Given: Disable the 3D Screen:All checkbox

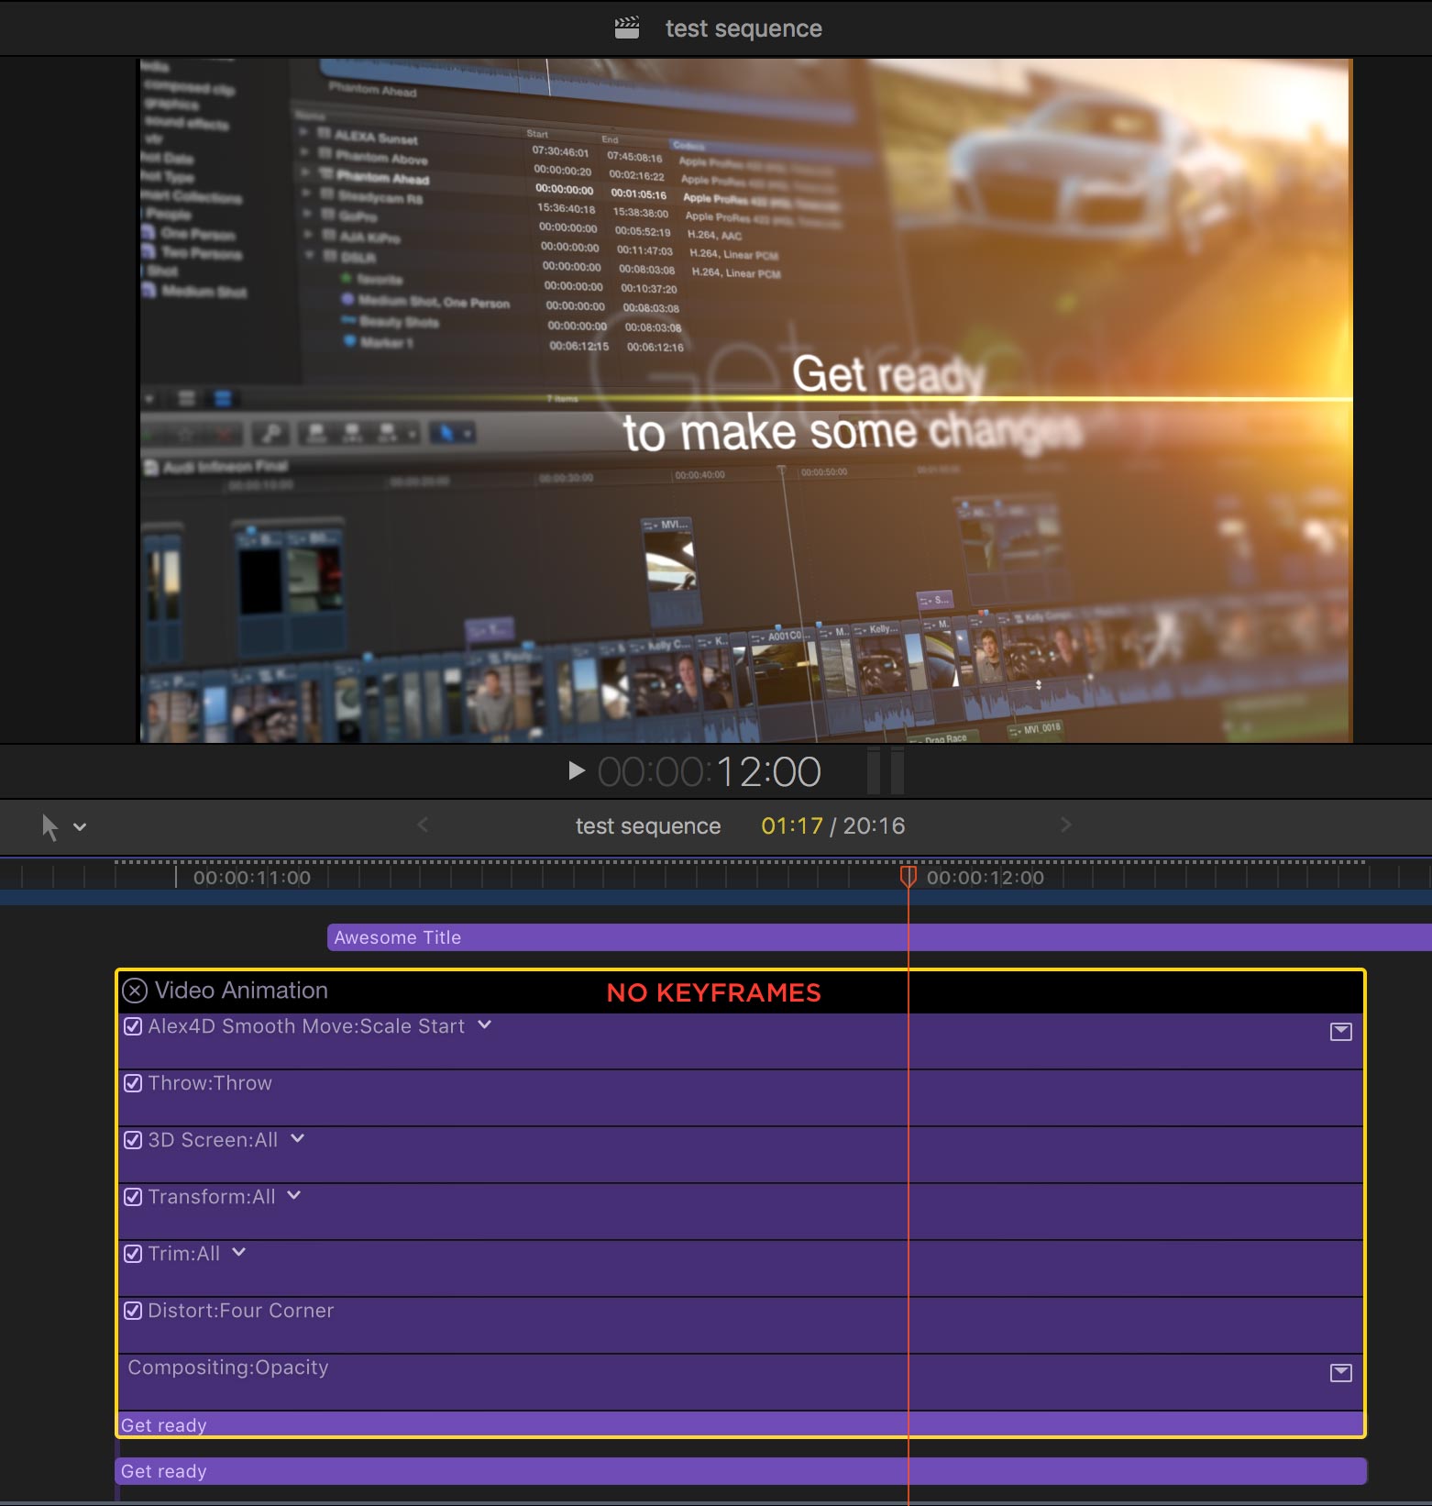Looking at the screenshot, I should pos(133,1140).
